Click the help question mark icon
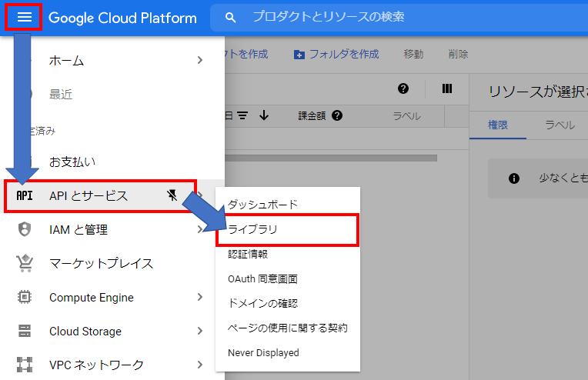Screen dimensions: 588x380 click(403, 88)
